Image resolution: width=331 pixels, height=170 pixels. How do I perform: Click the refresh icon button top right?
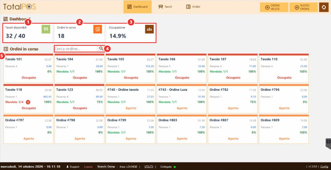point(324,7)
